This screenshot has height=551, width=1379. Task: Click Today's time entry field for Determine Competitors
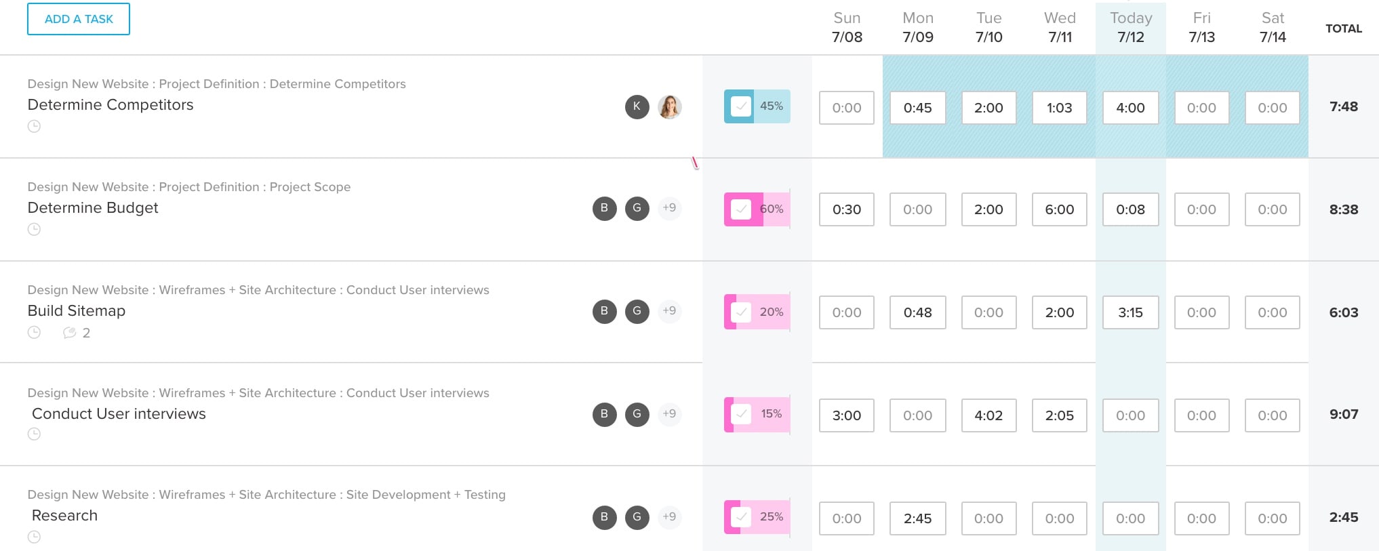tap(1130, 107)
